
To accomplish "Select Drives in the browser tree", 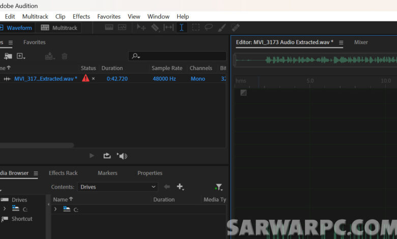I will (x=19, y=200).
